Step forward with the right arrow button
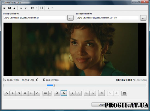 pos(37,93)
